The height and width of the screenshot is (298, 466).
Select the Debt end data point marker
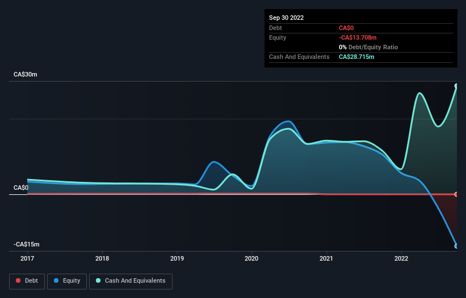click(456, 194)
